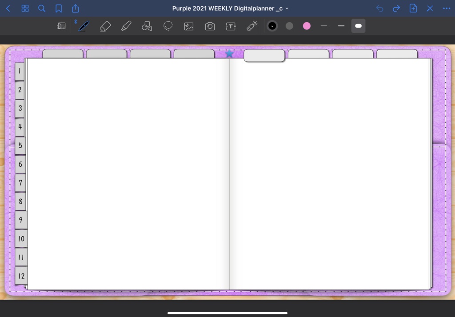Open month tab 10
Screen dimensions: 455x317
click(x=21, y=239)
